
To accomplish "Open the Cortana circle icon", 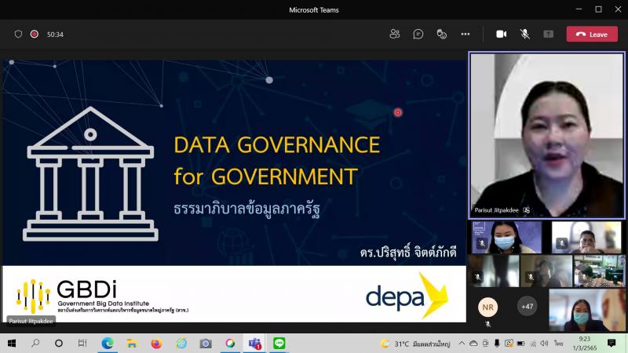I will (x=58, y=344).
